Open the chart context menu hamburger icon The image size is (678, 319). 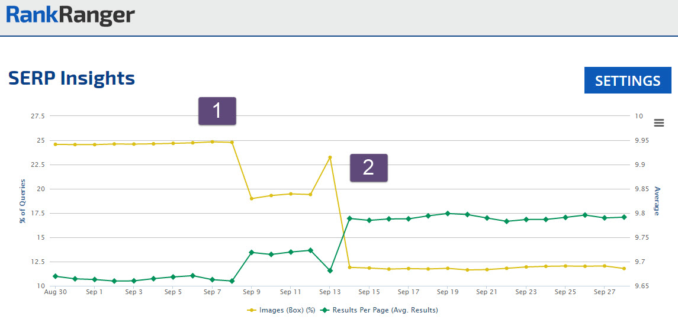[658, 123]
